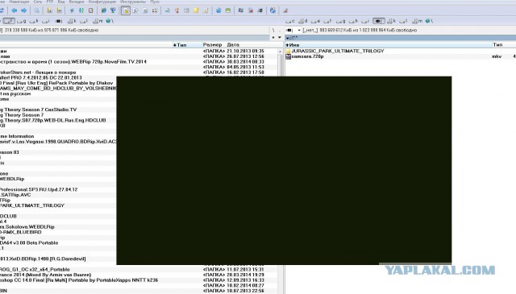Select drive d in the right panel drive bar

pyautogui.click(x=303, y=21)
